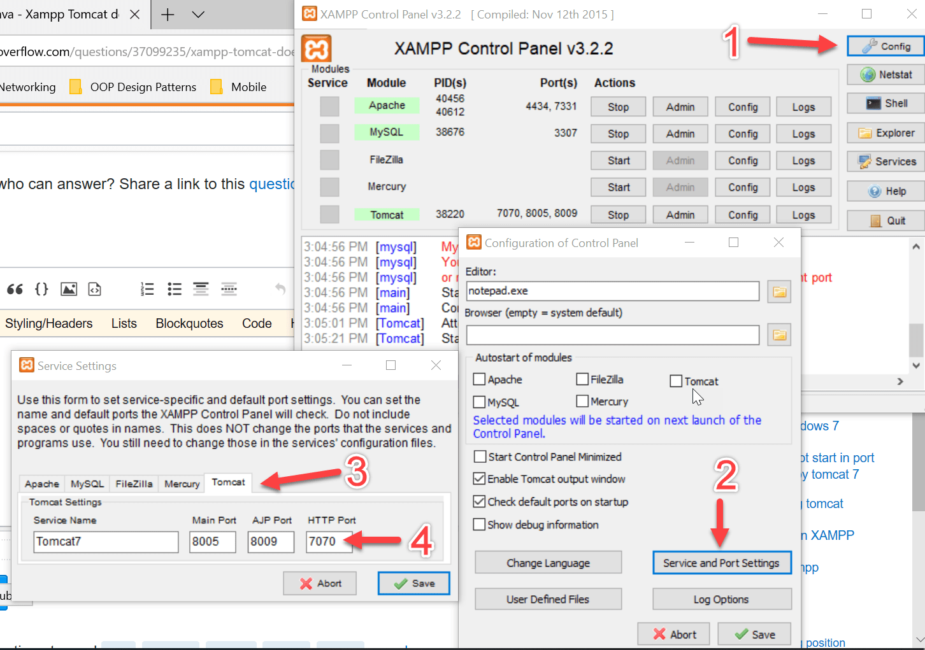Enable Tomcat autostart checkbox
925x650 pixels.
[x=676, y=381]
